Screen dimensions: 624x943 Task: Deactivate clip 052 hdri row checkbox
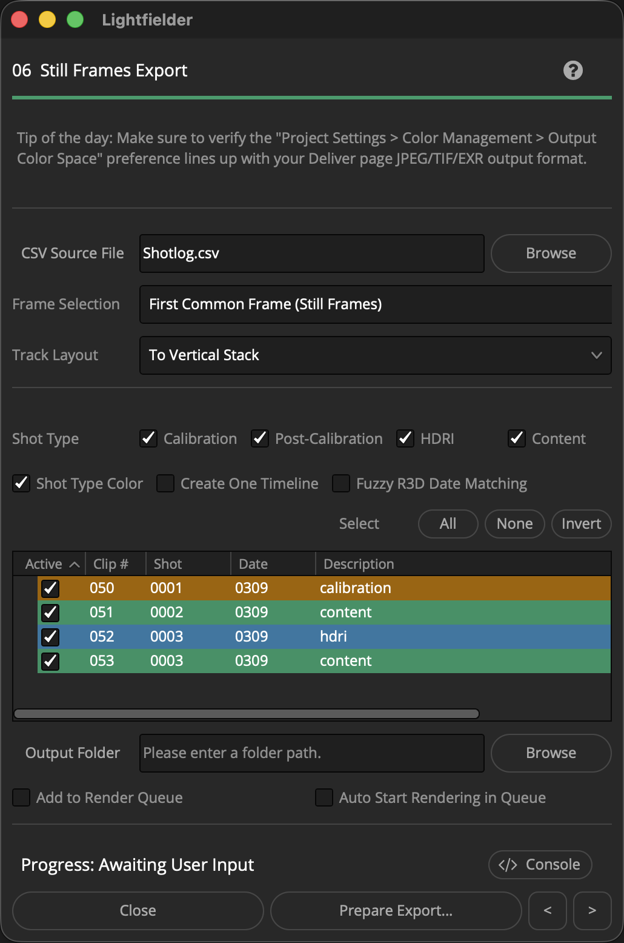(50, 637)
